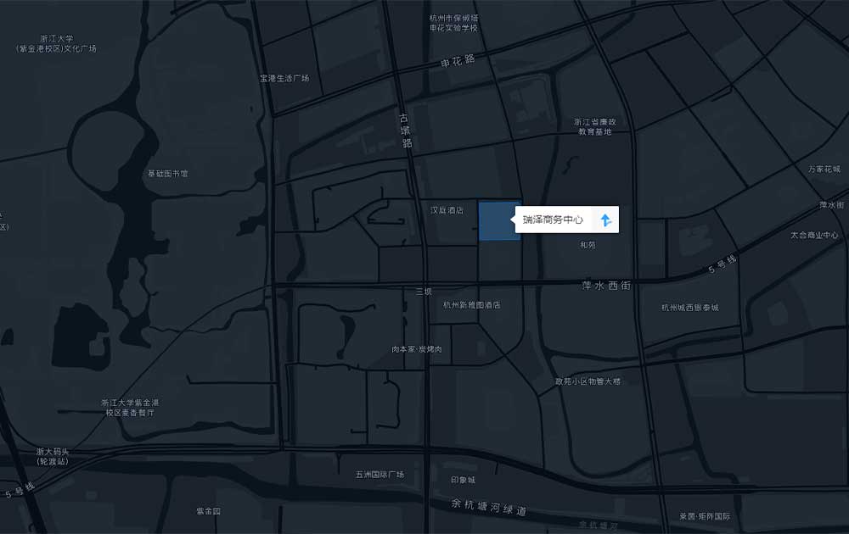Select the 肉本家·炭烤肉 restaurant label

point(416,349)
